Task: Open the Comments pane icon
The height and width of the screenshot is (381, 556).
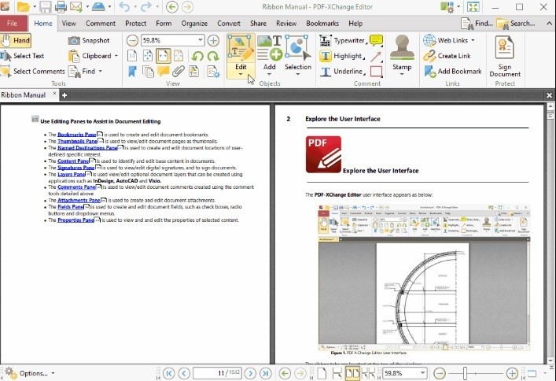Action: coord(163,72)
